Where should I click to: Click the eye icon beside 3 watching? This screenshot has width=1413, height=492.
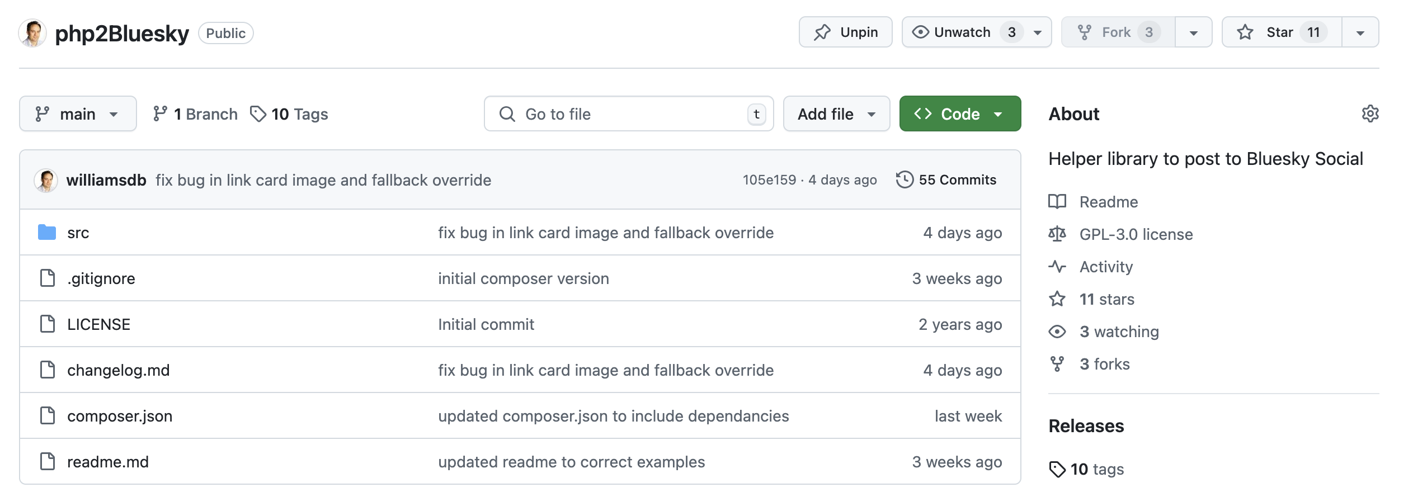[x=1057, y=332]
